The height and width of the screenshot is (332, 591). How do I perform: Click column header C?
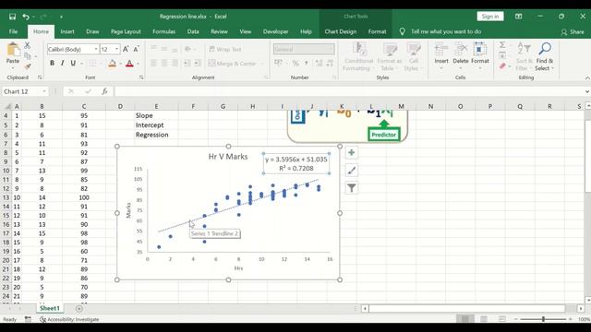point(84,107)
